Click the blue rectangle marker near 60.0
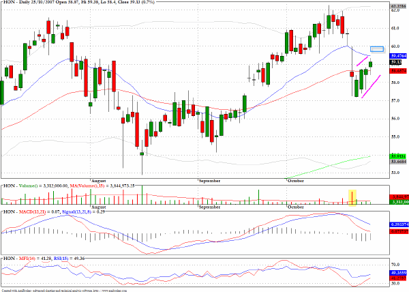Viewport: 409px width, 292px height. pyautogui.click(x=377, y=49)
